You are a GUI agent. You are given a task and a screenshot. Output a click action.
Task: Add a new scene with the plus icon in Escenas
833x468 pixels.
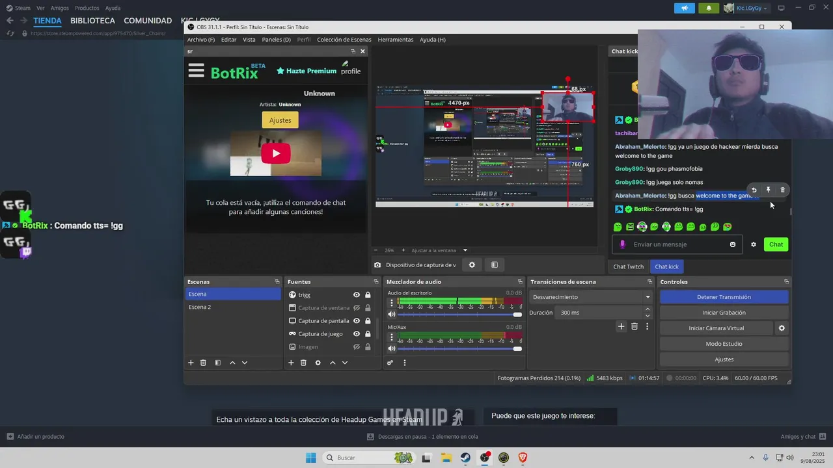[191, 363]
